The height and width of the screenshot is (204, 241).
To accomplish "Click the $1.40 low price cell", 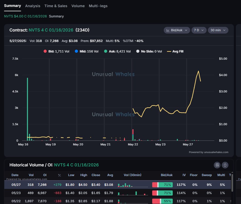I will tap(70, 193).
